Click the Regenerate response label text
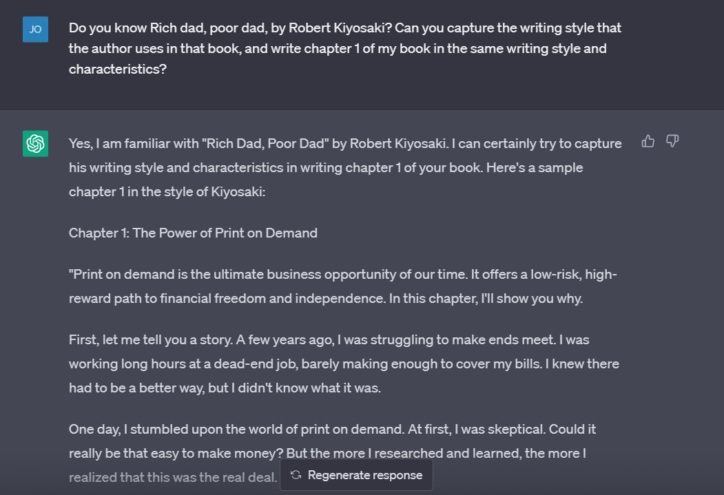 (364, 475)
